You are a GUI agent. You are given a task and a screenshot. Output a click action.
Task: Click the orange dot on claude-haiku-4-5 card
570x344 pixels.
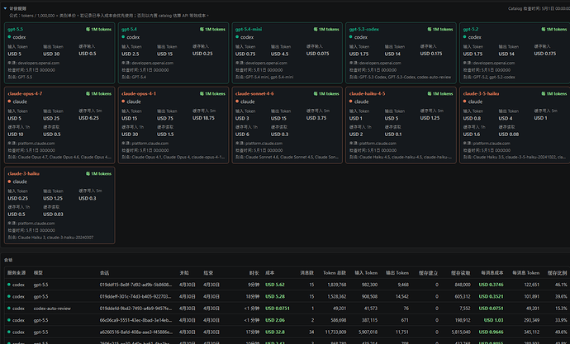point(351,101)
